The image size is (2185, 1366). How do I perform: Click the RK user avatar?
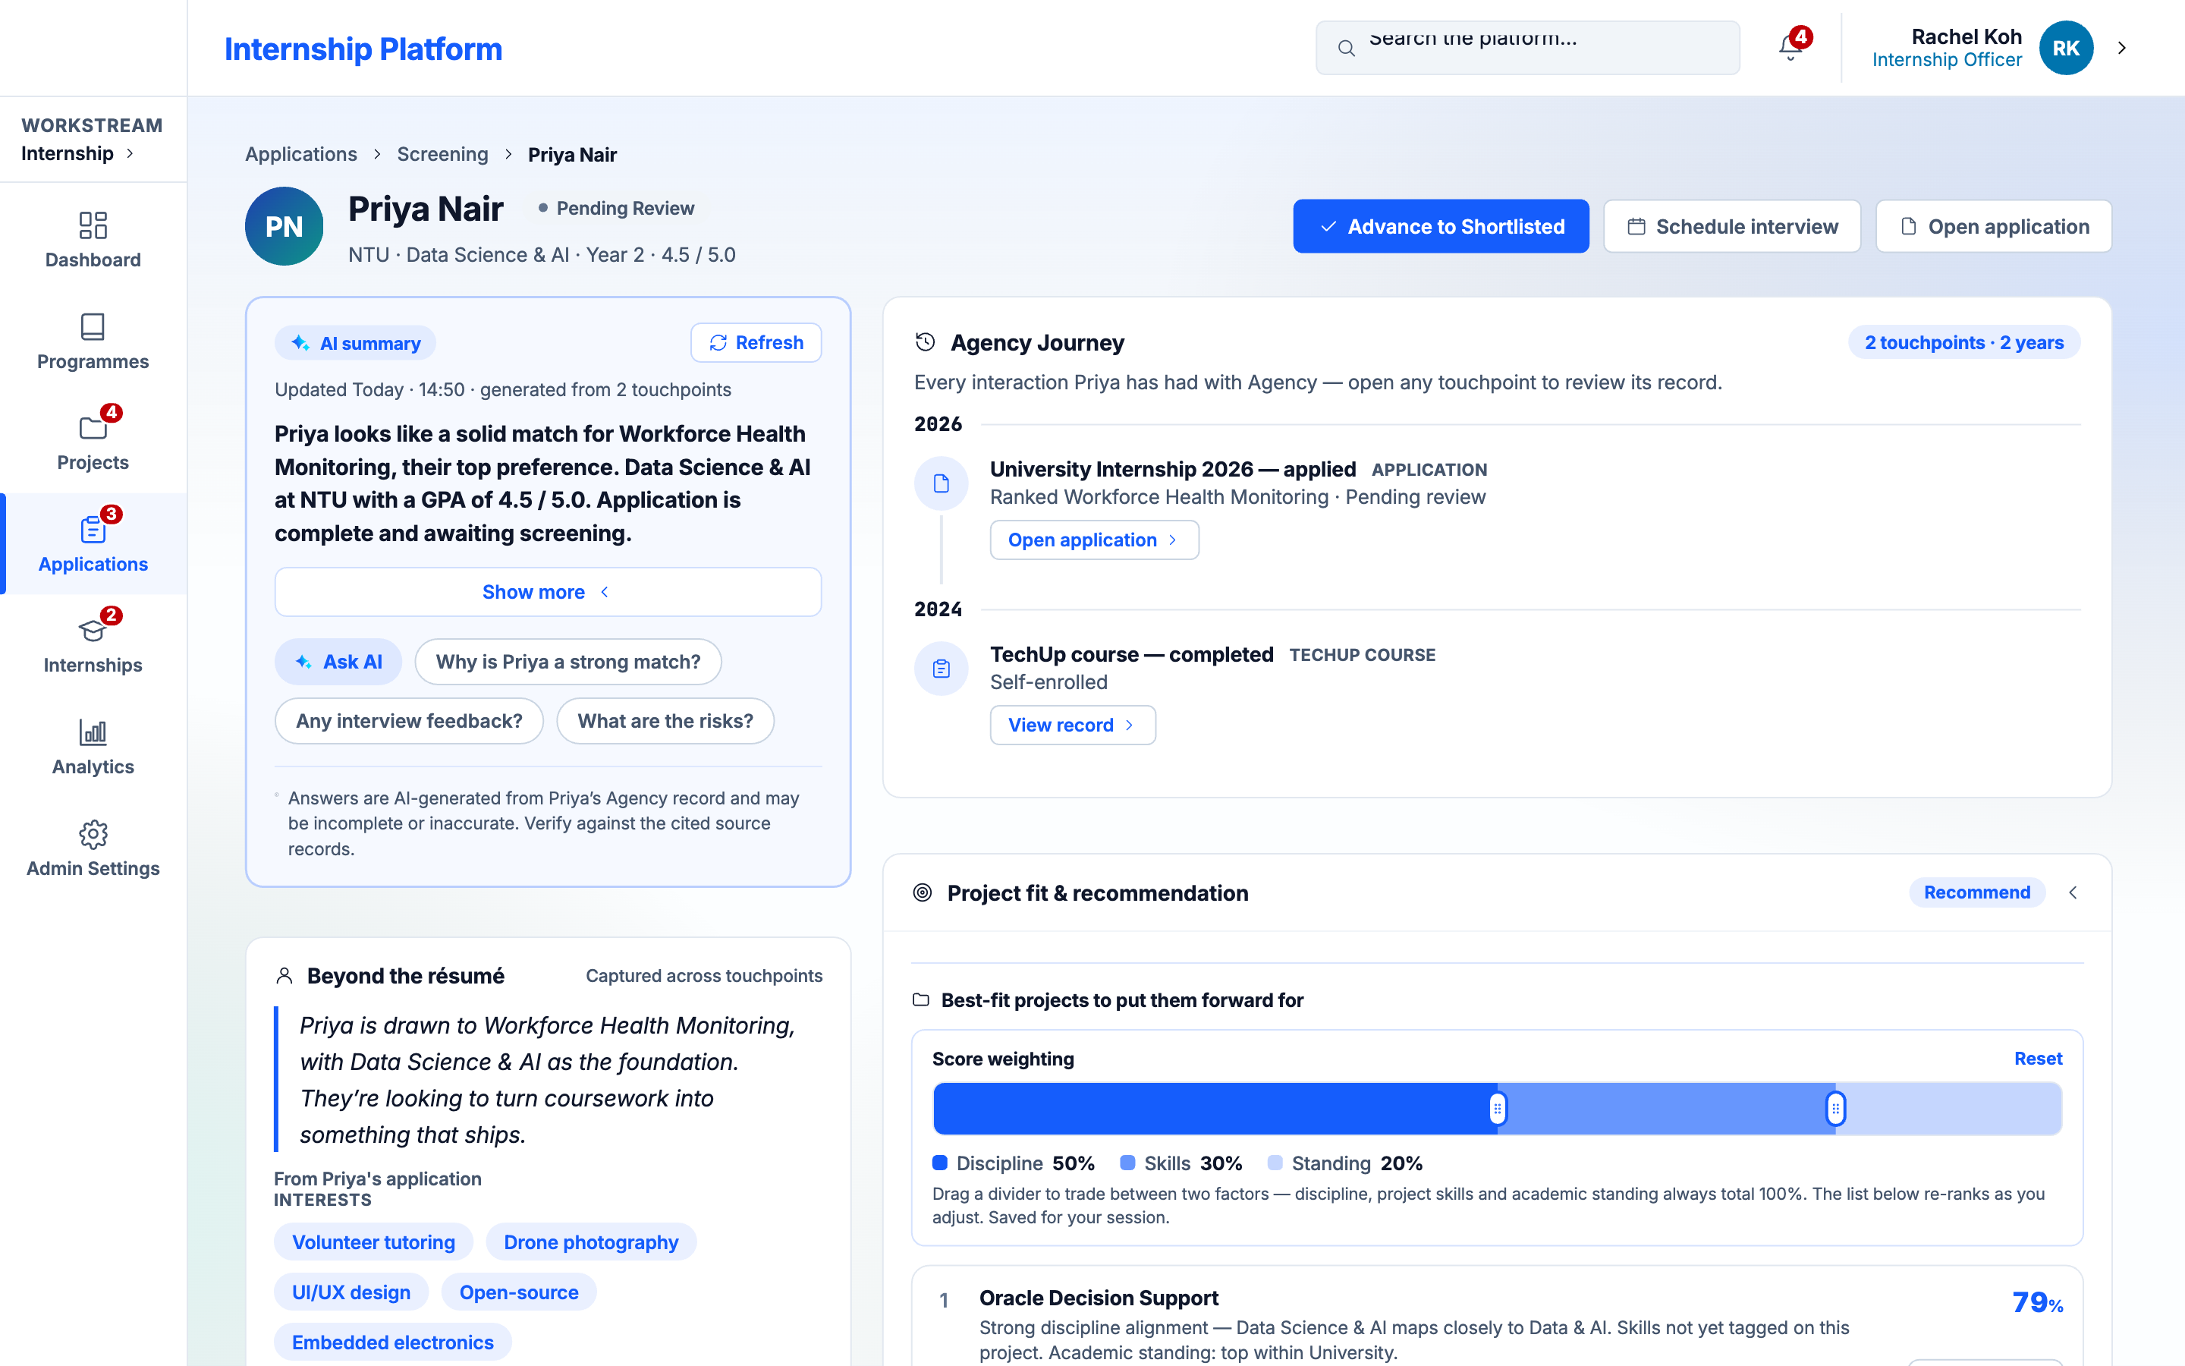click(2066, 48)
